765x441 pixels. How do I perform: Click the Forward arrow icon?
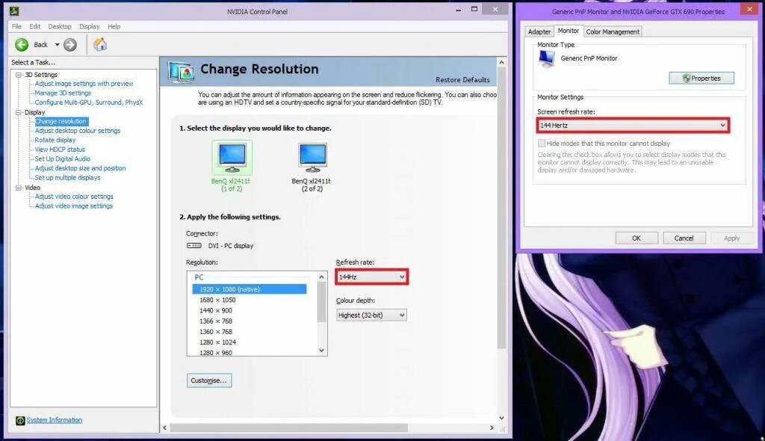(70, 45)
